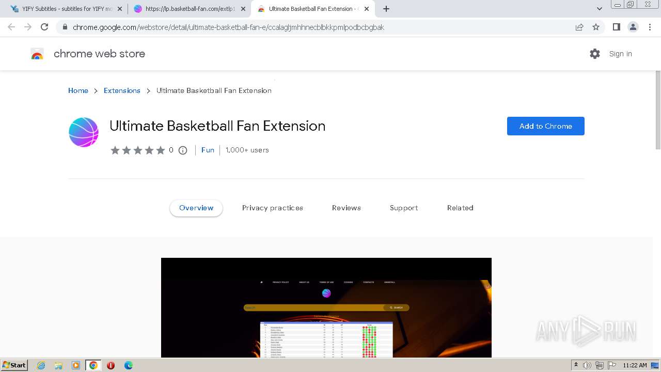661x372 pixels.
Task: Click the chrome web store title
Action: pos(99,54)
